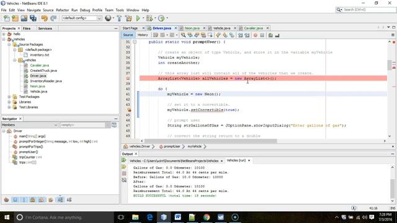Toggle Show Inherited Members in Navigator
397x223 pixels.
click(7, 200)
